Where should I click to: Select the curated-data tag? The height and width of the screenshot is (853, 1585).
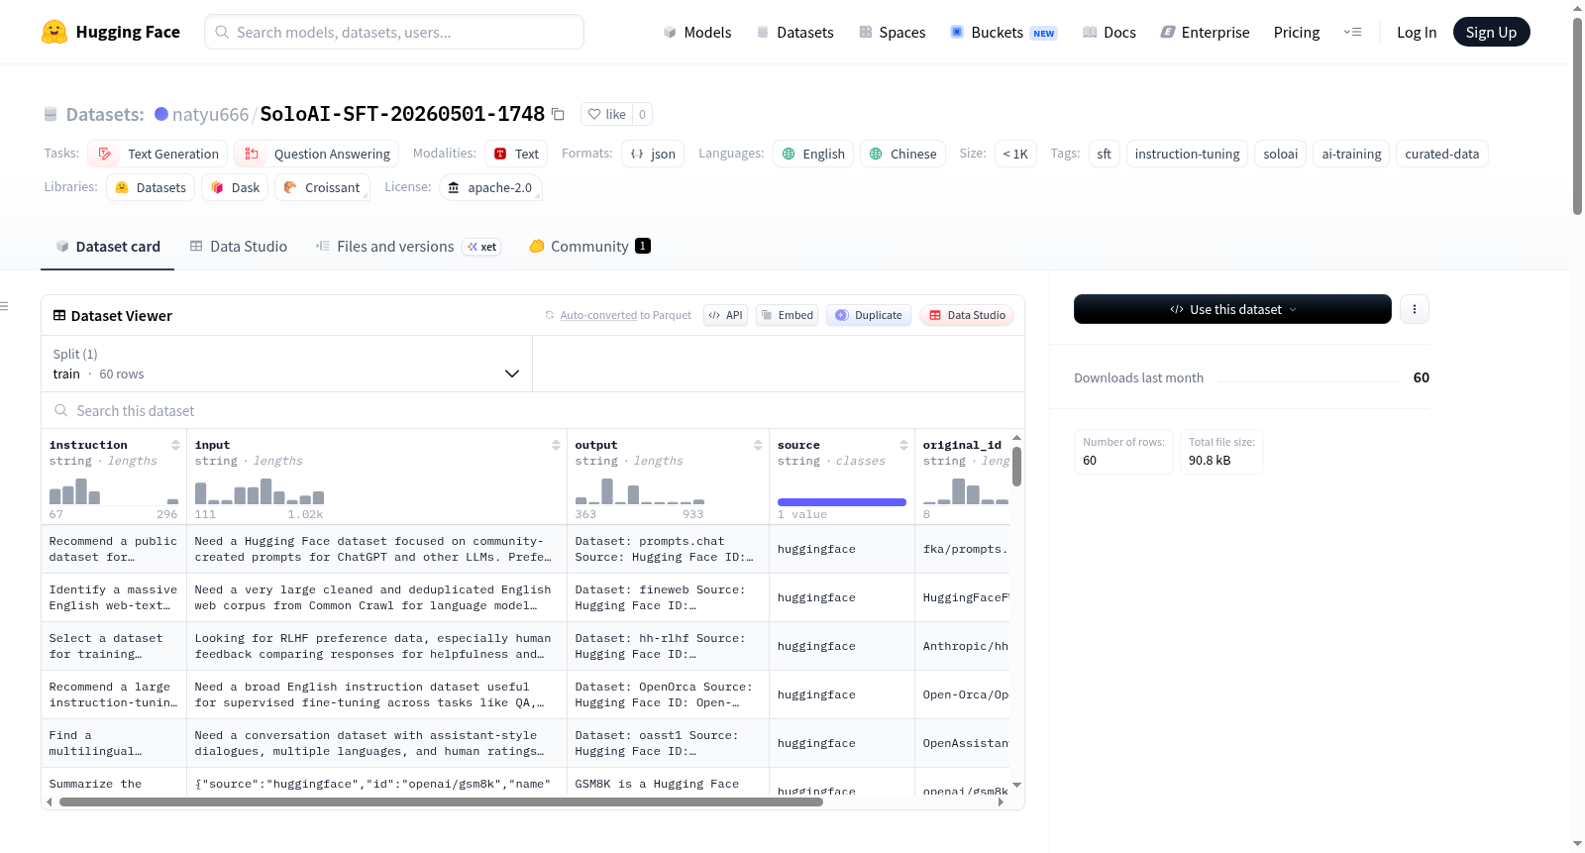pyautogui.click(x=1442, y=154)
